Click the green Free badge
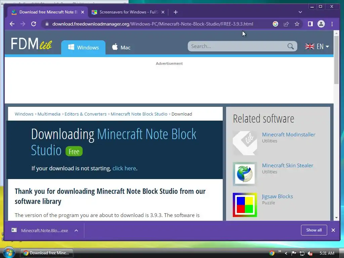This screenshot has height=258, width=344. pyautogui.click(x=74, y=152)
